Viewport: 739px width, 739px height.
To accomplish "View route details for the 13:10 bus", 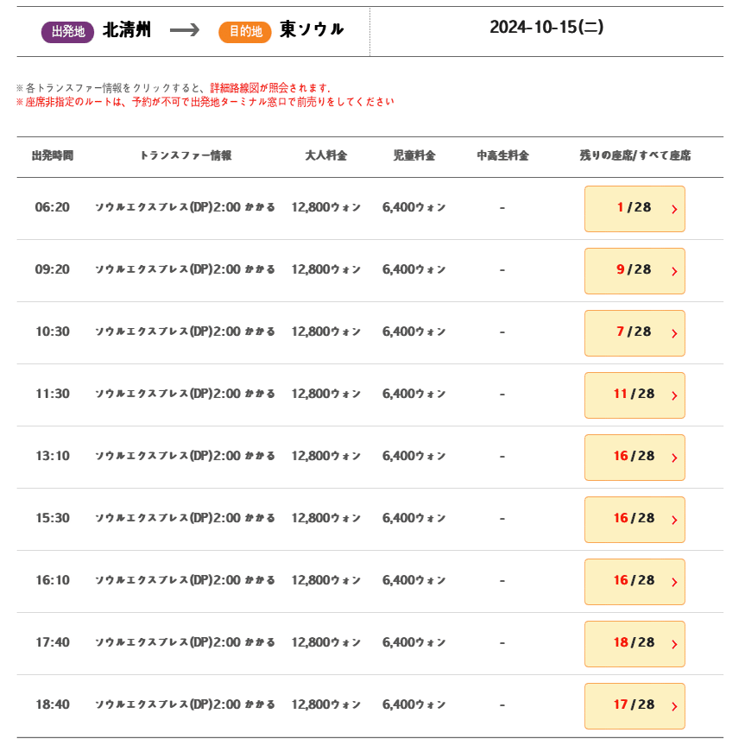I will click(x=185, y=457).
